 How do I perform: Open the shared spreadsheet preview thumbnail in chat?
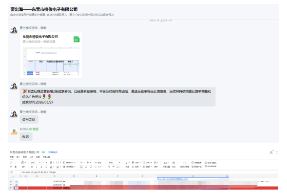[x=51, y=61]
